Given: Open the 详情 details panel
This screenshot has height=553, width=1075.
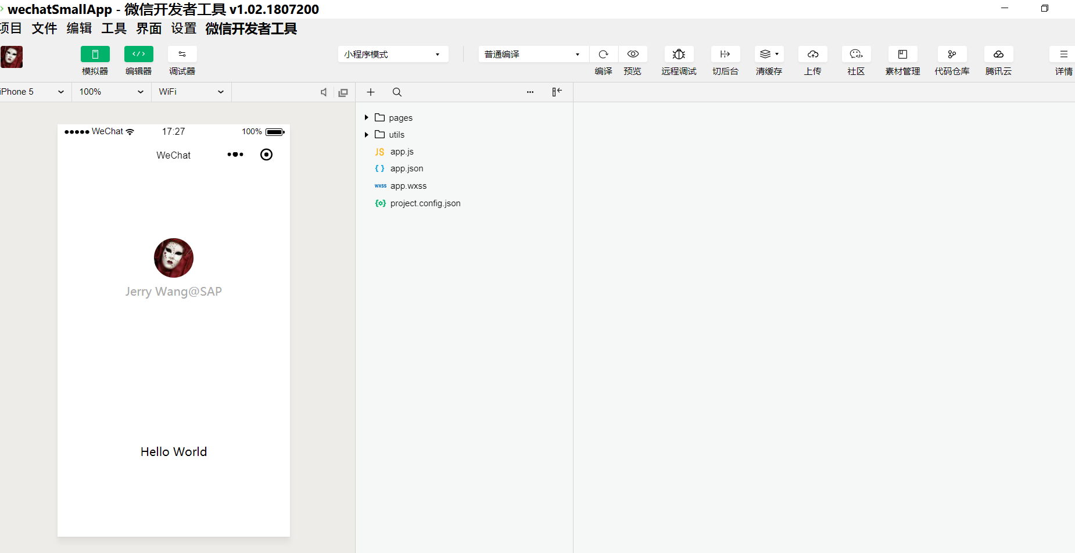Looking at the screenshot, I should 1063,54.
